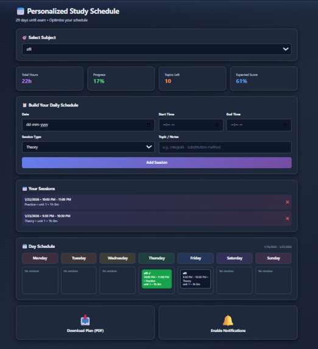This screenshot has height=349, width=318.
Task: Select the Wednesday day tab
Action: 118,258
